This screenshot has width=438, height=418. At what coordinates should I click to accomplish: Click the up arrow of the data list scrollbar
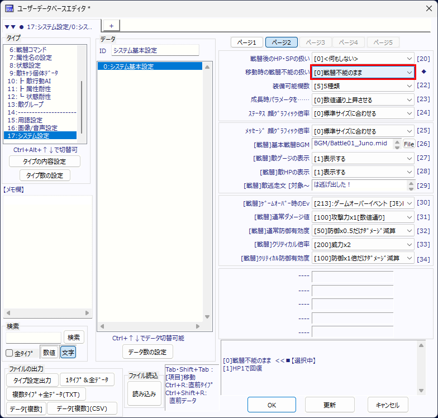point(208,67)
